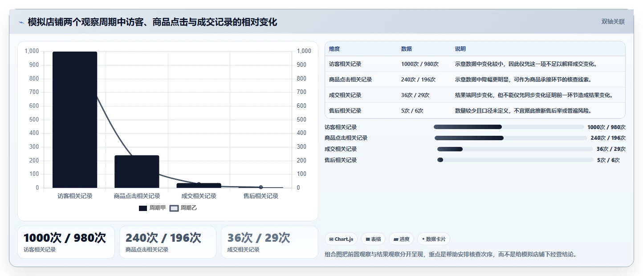Image resolution: width=643 pixels, height=276 pixels.
Task: Click the 访客相关记录 bar in chart
Action: click(75, 120)
